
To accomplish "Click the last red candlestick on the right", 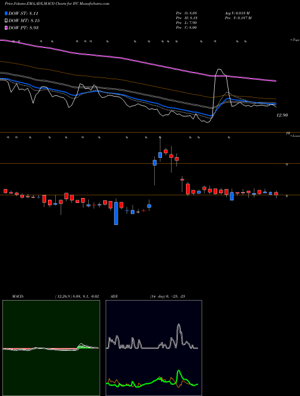I will (x=276, y=193).
